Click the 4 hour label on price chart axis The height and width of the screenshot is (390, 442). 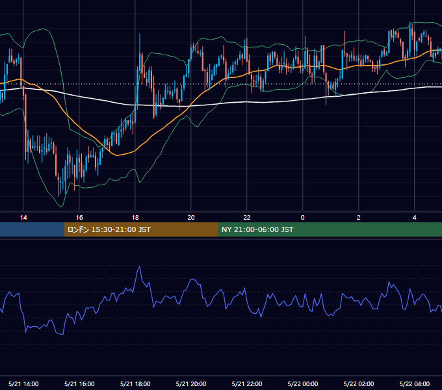coord(414,217)
